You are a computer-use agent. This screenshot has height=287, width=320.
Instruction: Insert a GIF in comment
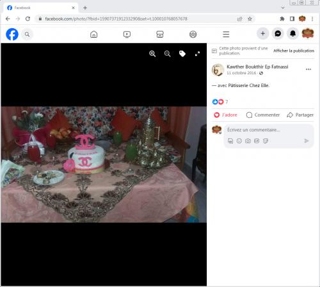(257, 141)
